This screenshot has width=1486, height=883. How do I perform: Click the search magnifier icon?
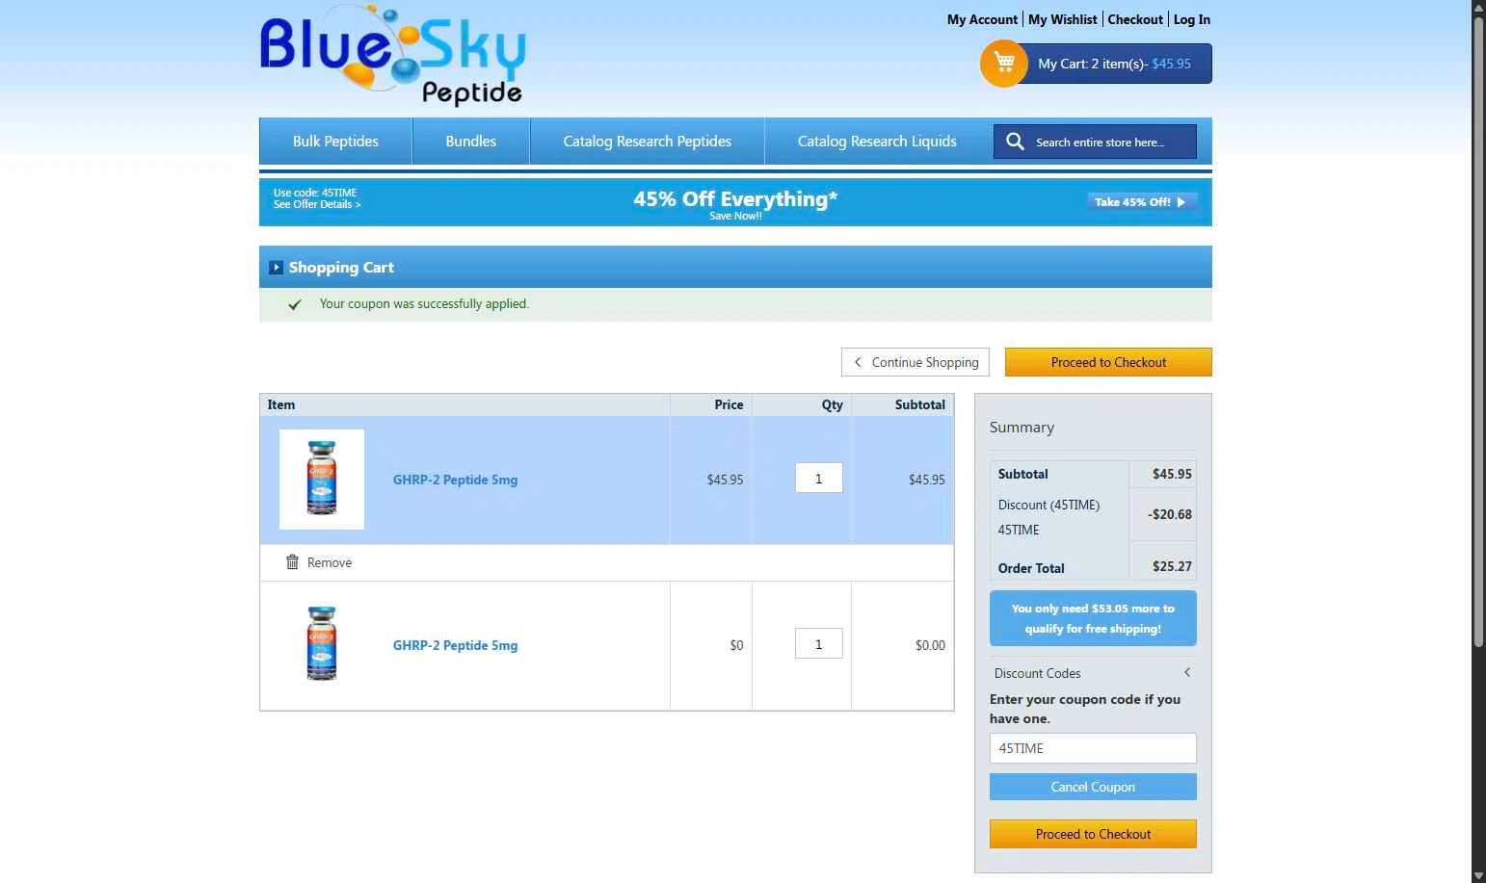coord(1015,142)
